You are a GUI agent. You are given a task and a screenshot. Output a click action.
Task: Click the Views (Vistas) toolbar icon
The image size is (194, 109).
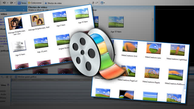tap(102, 3)
